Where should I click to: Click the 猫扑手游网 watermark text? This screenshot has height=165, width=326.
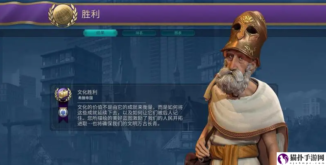coord(307,158)
